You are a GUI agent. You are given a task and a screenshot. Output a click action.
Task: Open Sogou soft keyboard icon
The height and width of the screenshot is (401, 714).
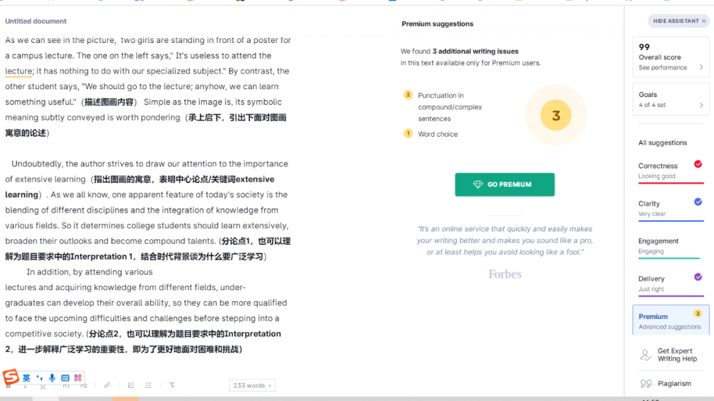(65, 378)
